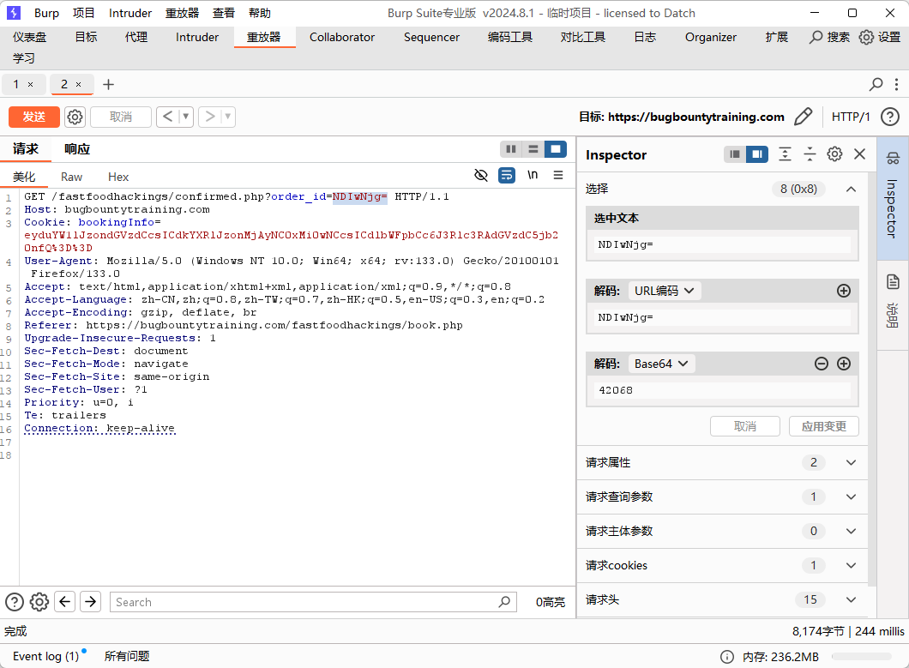Toggle line wrap in request editor
Image resolution: width=909 pixels, height=668 pixels.
(x=507, y=175)
